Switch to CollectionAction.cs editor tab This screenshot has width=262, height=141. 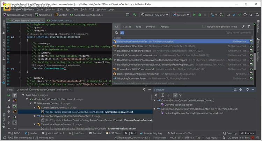point(61,20)
